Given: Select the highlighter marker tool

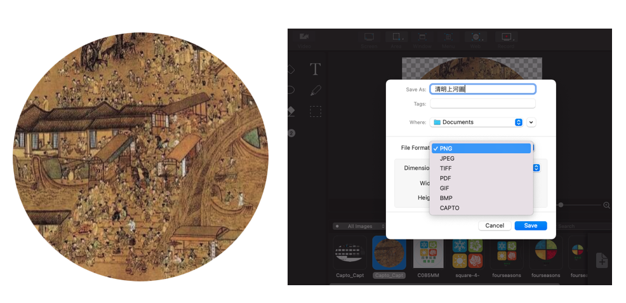Looking at the screenshot, I should tap(316, 91).
